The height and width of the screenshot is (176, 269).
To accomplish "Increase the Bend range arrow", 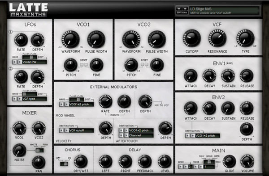I will (186, 167).
